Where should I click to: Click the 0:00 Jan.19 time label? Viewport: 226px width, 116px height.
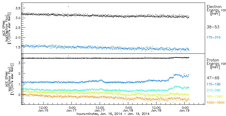185,109
